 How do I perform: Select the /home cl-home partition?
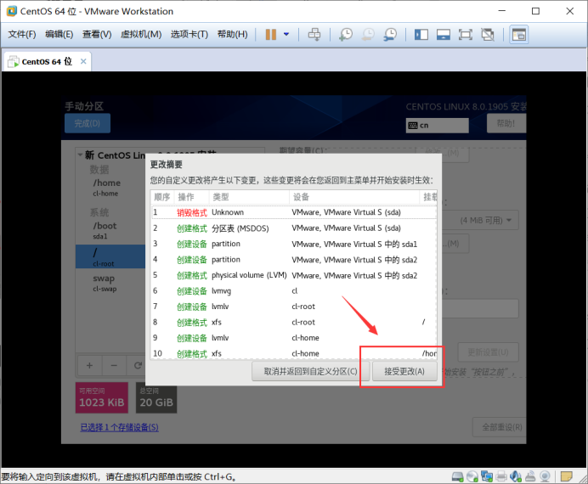coord(110,187)
